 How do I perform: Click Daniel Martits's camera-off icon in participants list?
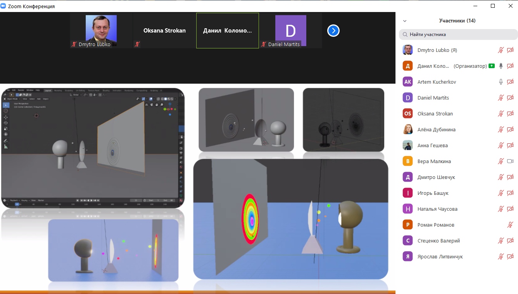coord(510,98)
